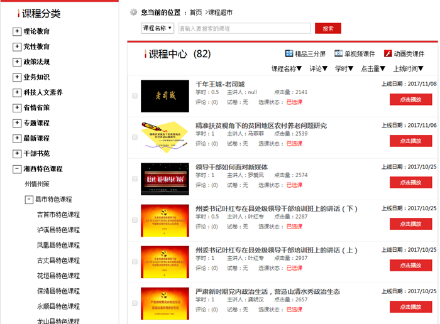Expand the 党性教育 category plus icon
This screenshot has height=324, width=440.
point(17,46)
